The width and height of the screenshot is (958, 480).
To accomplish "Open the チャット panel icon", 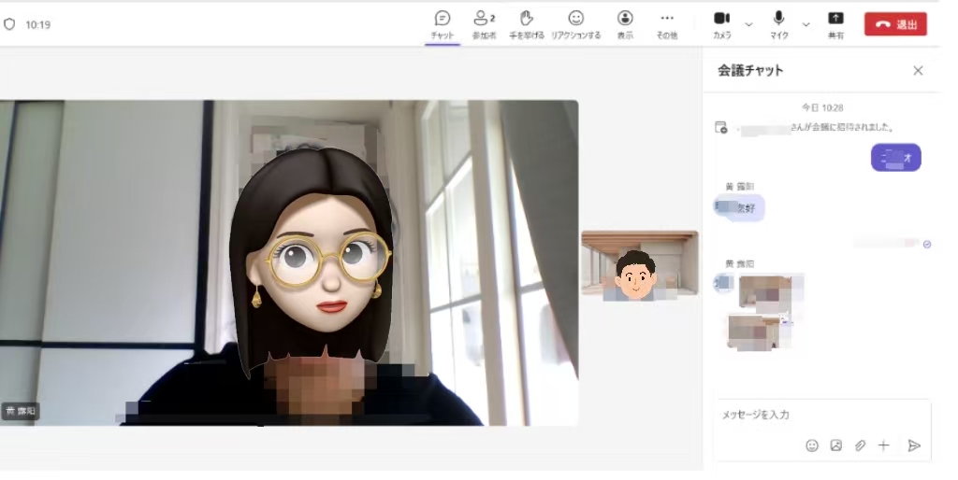I will click(443, 23).
